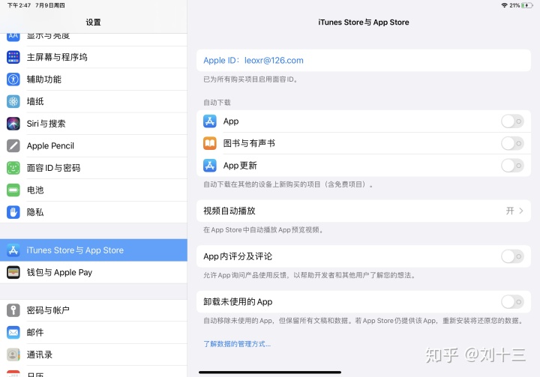Open 密码与帐户 settings

[x=94, y=310]
